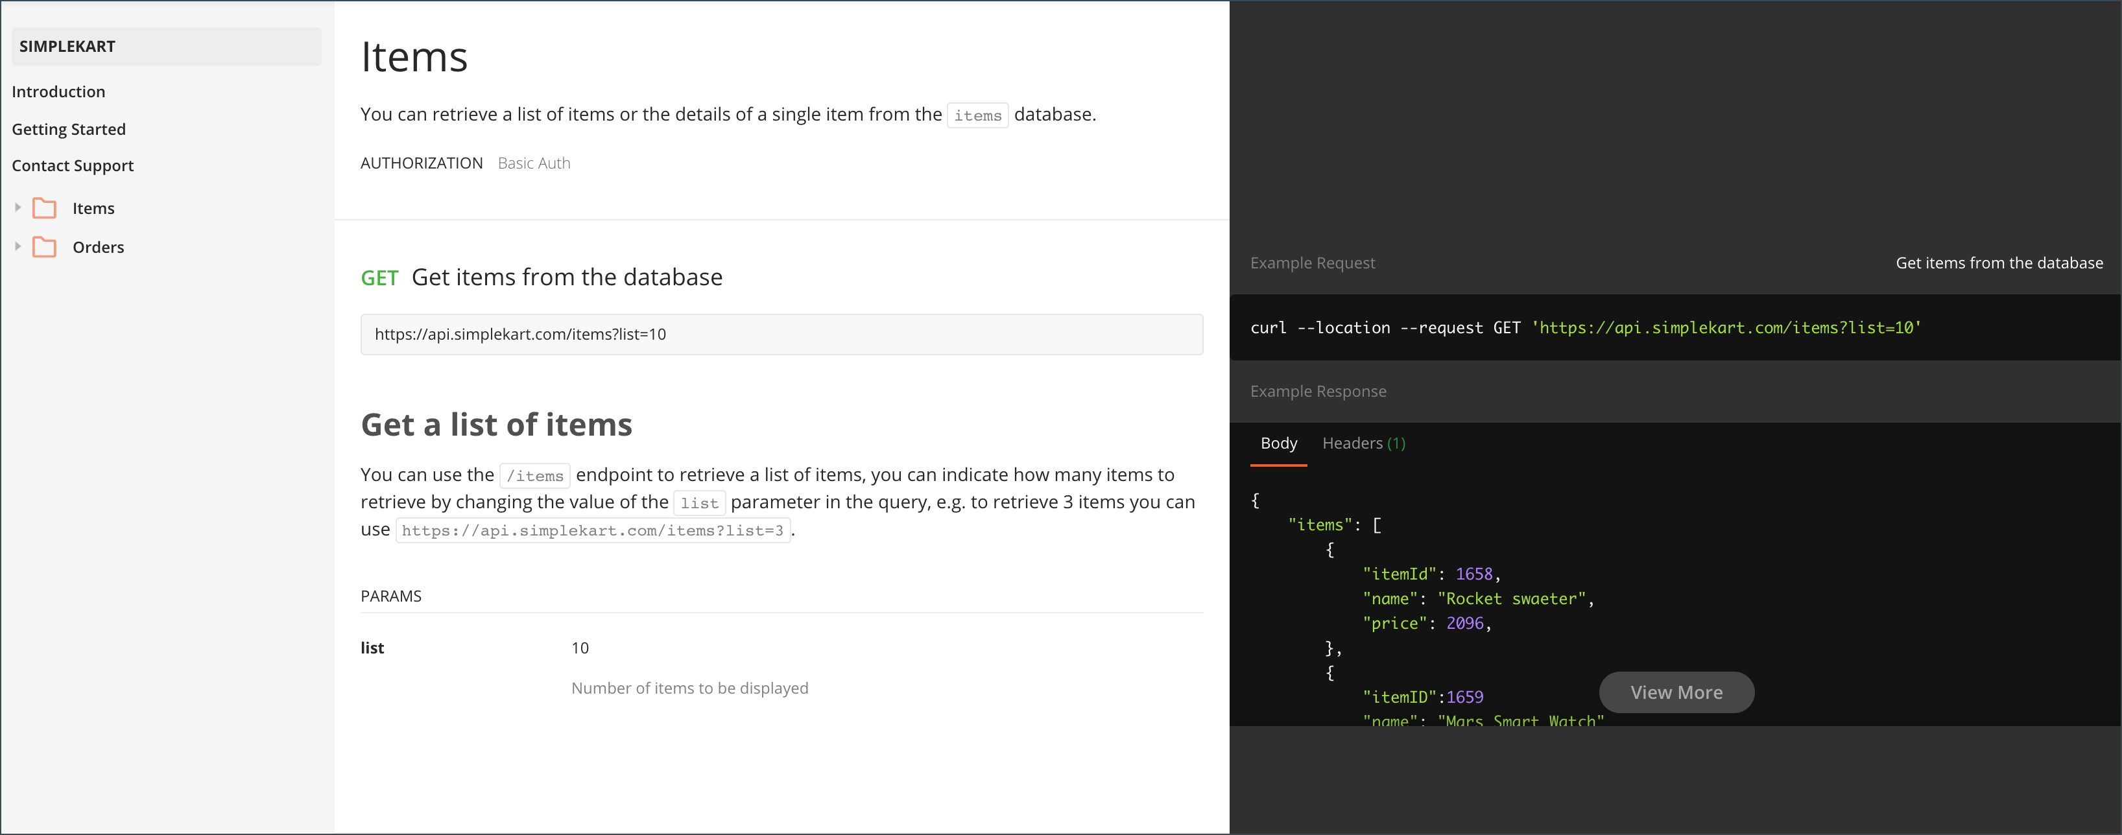Click the parameter value '10'
The width and height of the screenshot is (2122, 835).
coord(580,648)
